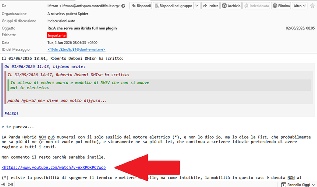Open the dropdown arrow next to Rispondi nel gruppo
The height and width of the screenshot is (187, 317).
point(197,6)
